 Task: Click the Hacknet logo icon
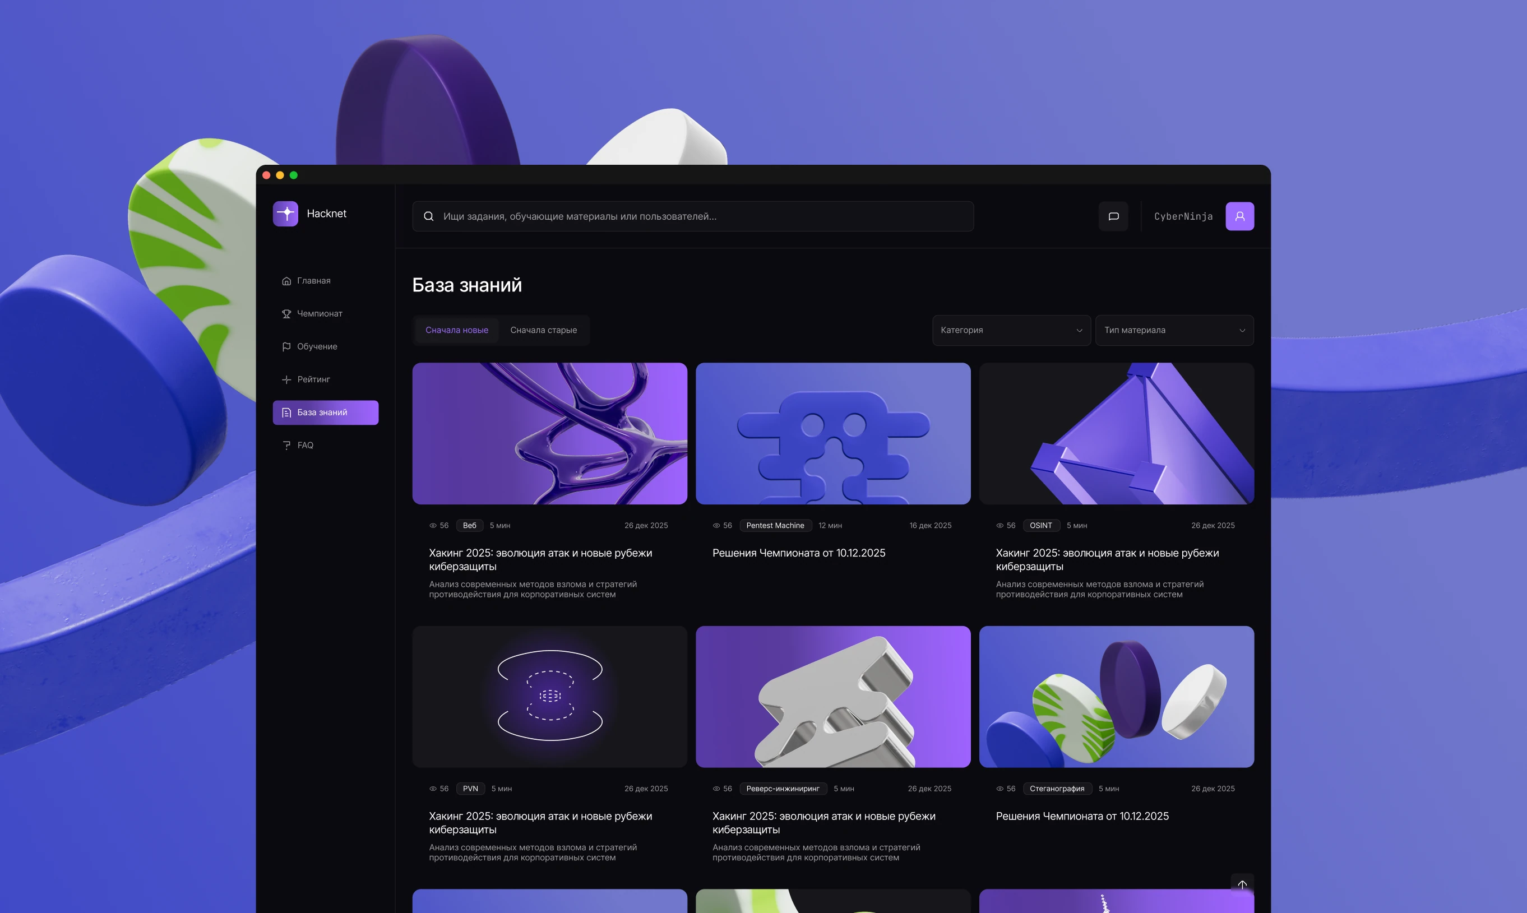[285, 214]
